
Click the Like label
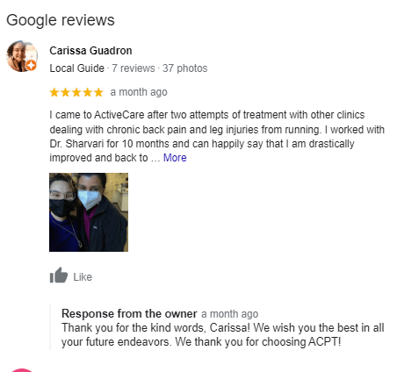[x=83, y=277]
